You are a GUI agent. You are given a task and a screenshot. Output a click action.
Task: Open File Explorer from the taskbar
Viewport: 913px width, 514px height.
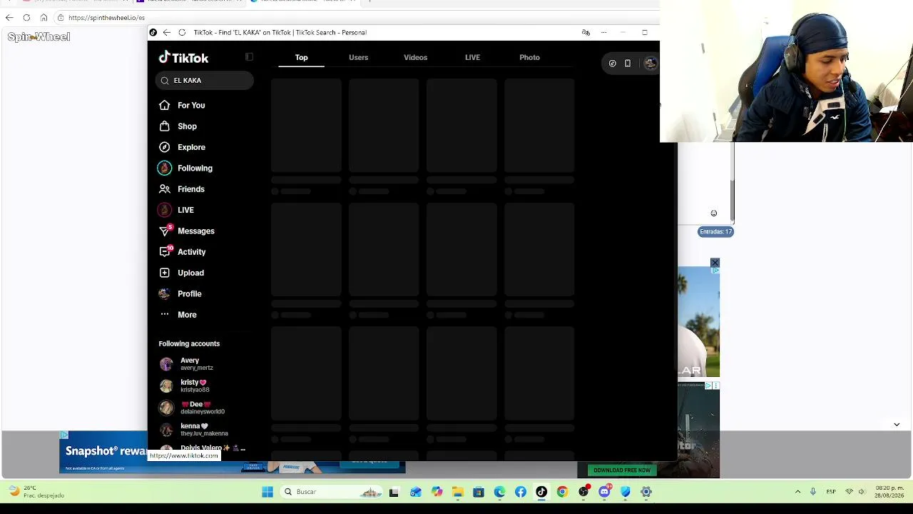457,492
